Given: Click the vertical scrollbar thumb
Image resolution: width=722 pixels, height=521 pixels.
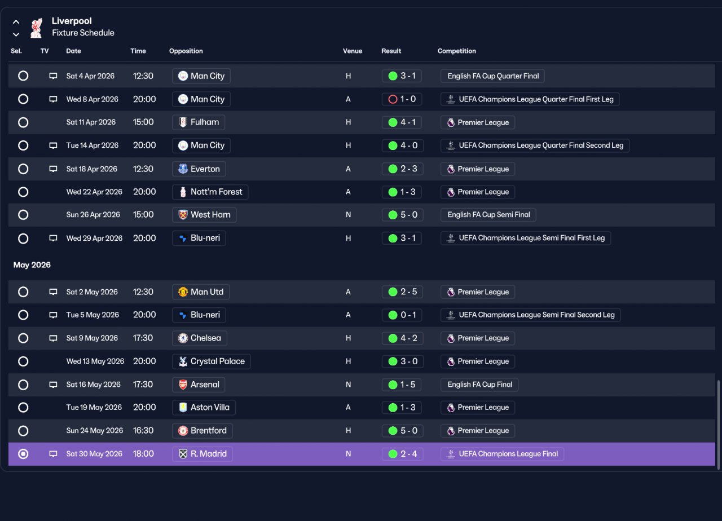Looking at the screenshot, I should (719, 424).
